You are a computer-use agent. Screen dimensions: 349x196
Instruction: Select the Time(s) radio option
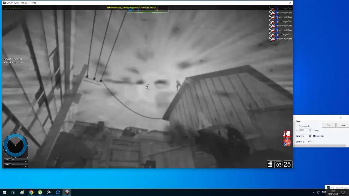coord(297,130)
